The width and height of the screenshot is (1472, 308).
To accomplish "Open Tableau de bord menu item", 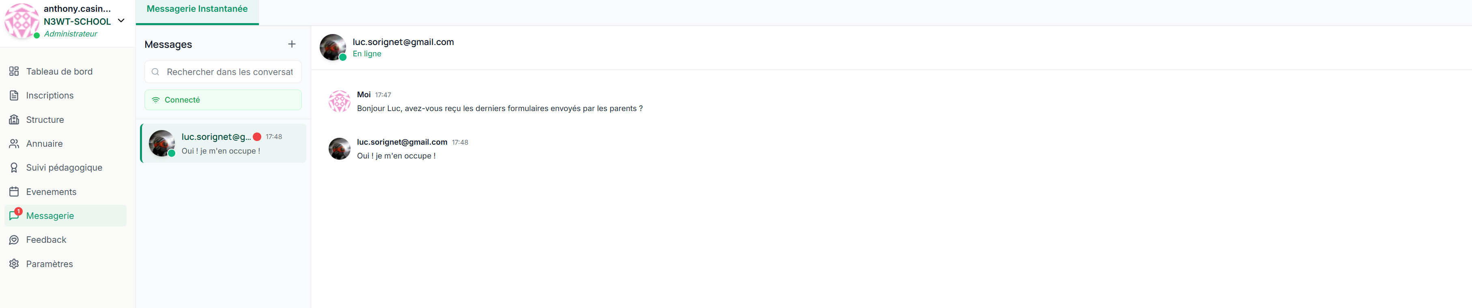I will pyautogui.click(x=66, y=71).
